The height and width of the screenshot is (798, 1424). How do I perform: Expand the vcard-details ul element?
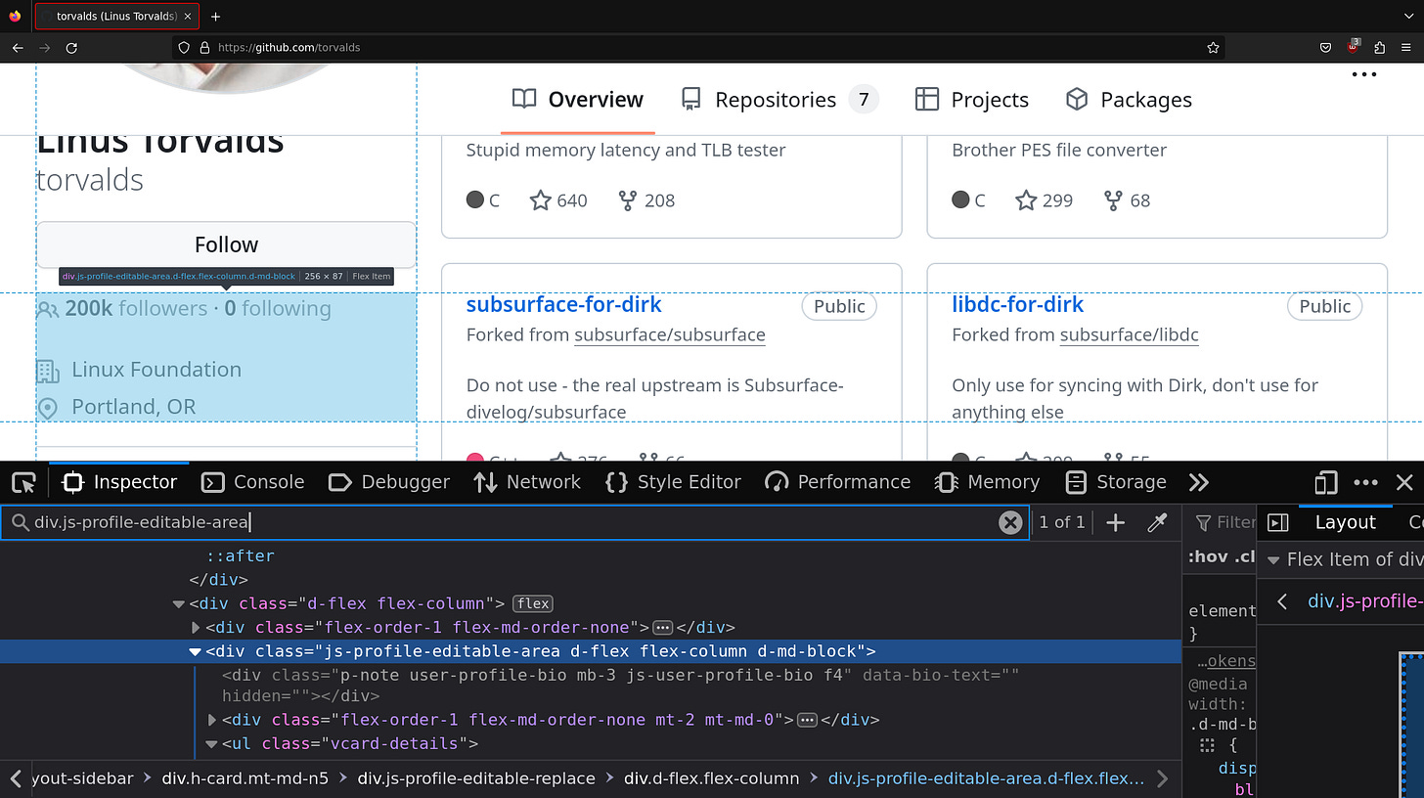[x=211, y=743]
